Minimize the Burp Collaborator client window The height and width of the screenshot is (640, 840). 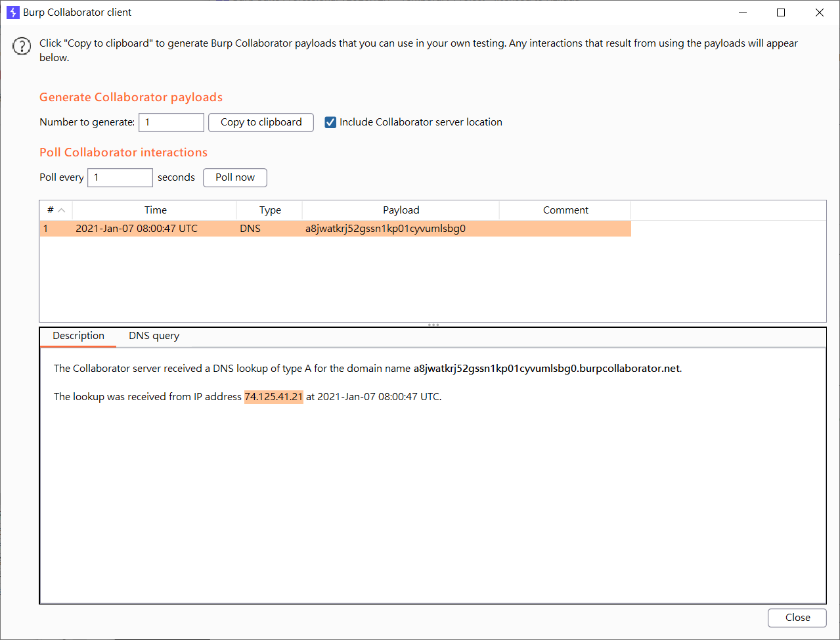[x=743, y=12]
